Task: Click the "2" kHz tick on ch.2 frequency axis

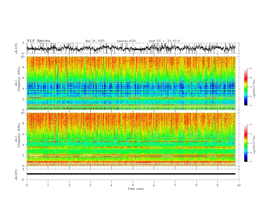Action: pyautogui.click(x=24, y=155)
